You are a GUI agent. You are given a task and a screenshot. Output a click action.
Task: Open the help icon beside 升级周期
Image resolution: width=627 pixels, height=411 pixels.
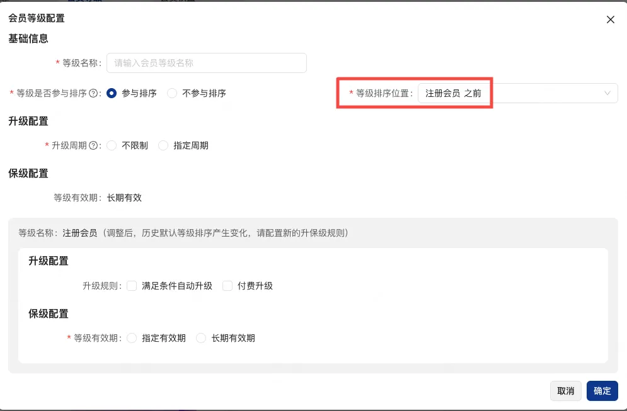(x=93, y=146)
